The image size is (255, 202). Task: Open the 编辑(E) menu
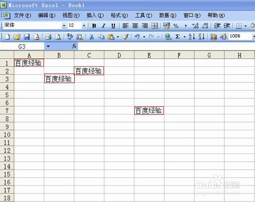[x=47, y=15]
